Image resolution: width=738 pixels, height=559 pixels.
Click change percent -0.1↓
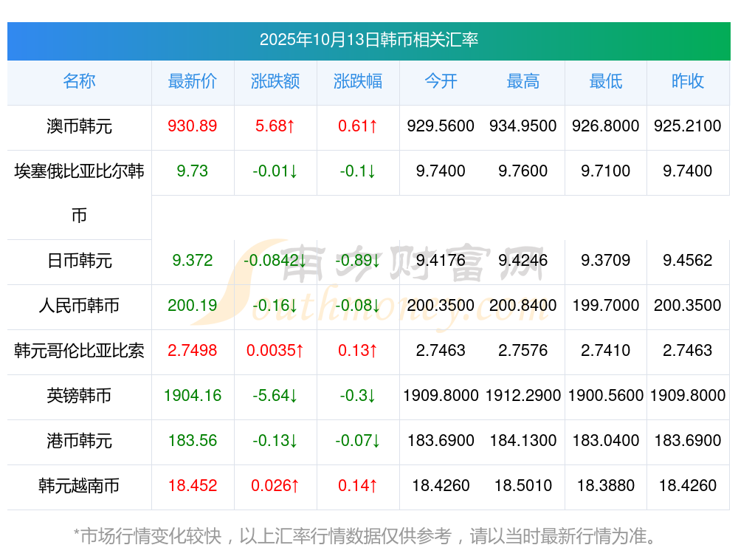tap(358, 171)
